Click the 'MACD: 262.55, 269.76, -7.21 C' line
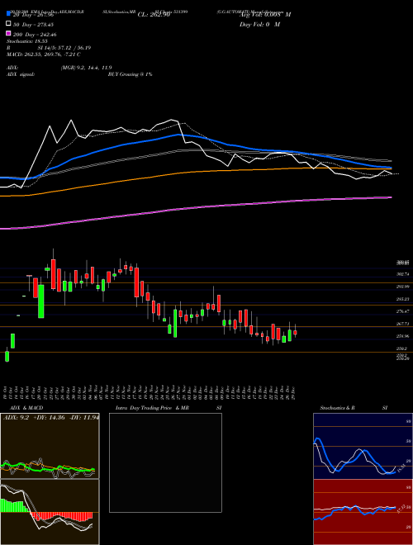 click(44, 54)
